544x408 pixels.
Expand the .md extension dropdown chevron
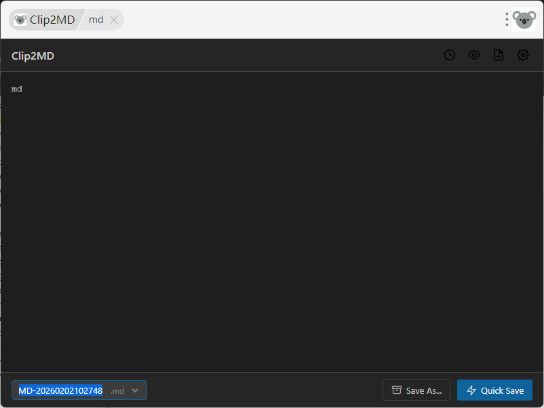135,390
